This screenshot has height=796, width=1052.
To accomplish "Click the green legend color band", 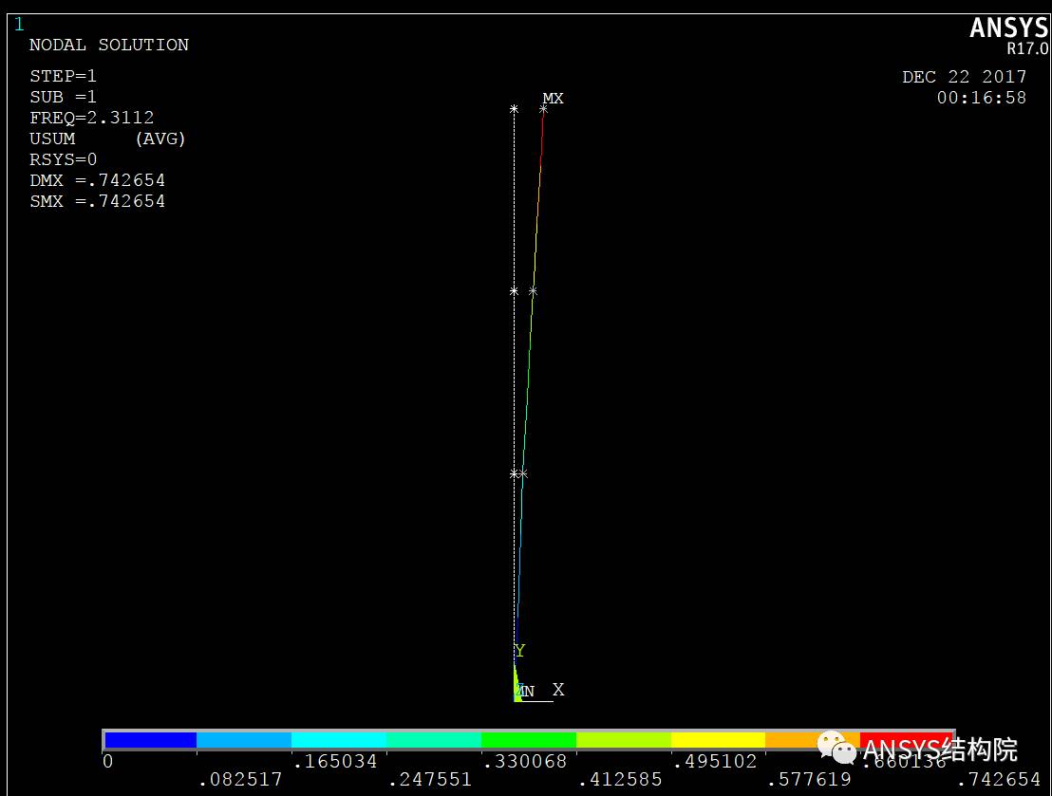I will point(529,740).
